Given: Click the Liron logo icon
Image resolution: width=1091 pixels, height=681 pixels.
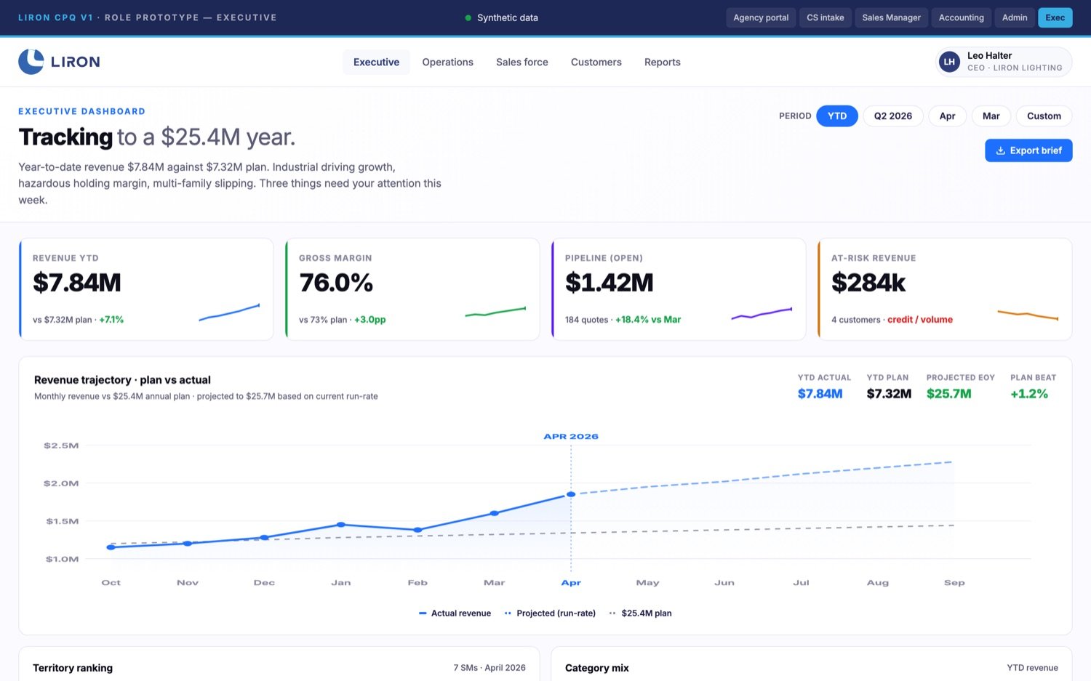Looking at the screenshot, I should [31, 62].
